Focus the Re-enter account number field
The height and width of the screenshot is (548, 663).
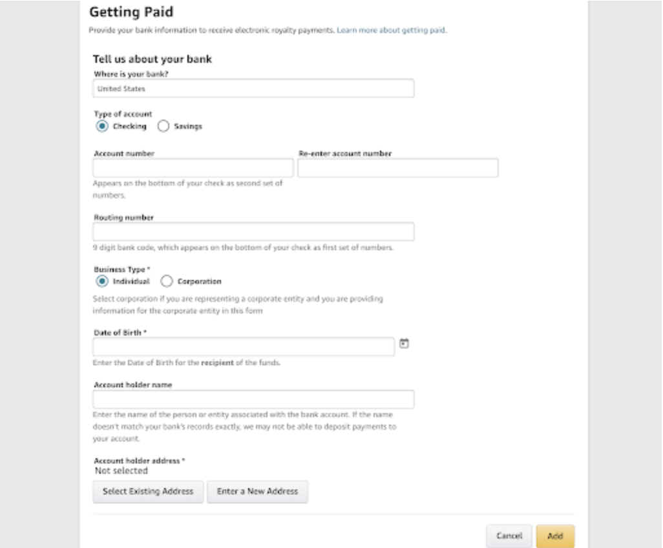tap(398, 168)
